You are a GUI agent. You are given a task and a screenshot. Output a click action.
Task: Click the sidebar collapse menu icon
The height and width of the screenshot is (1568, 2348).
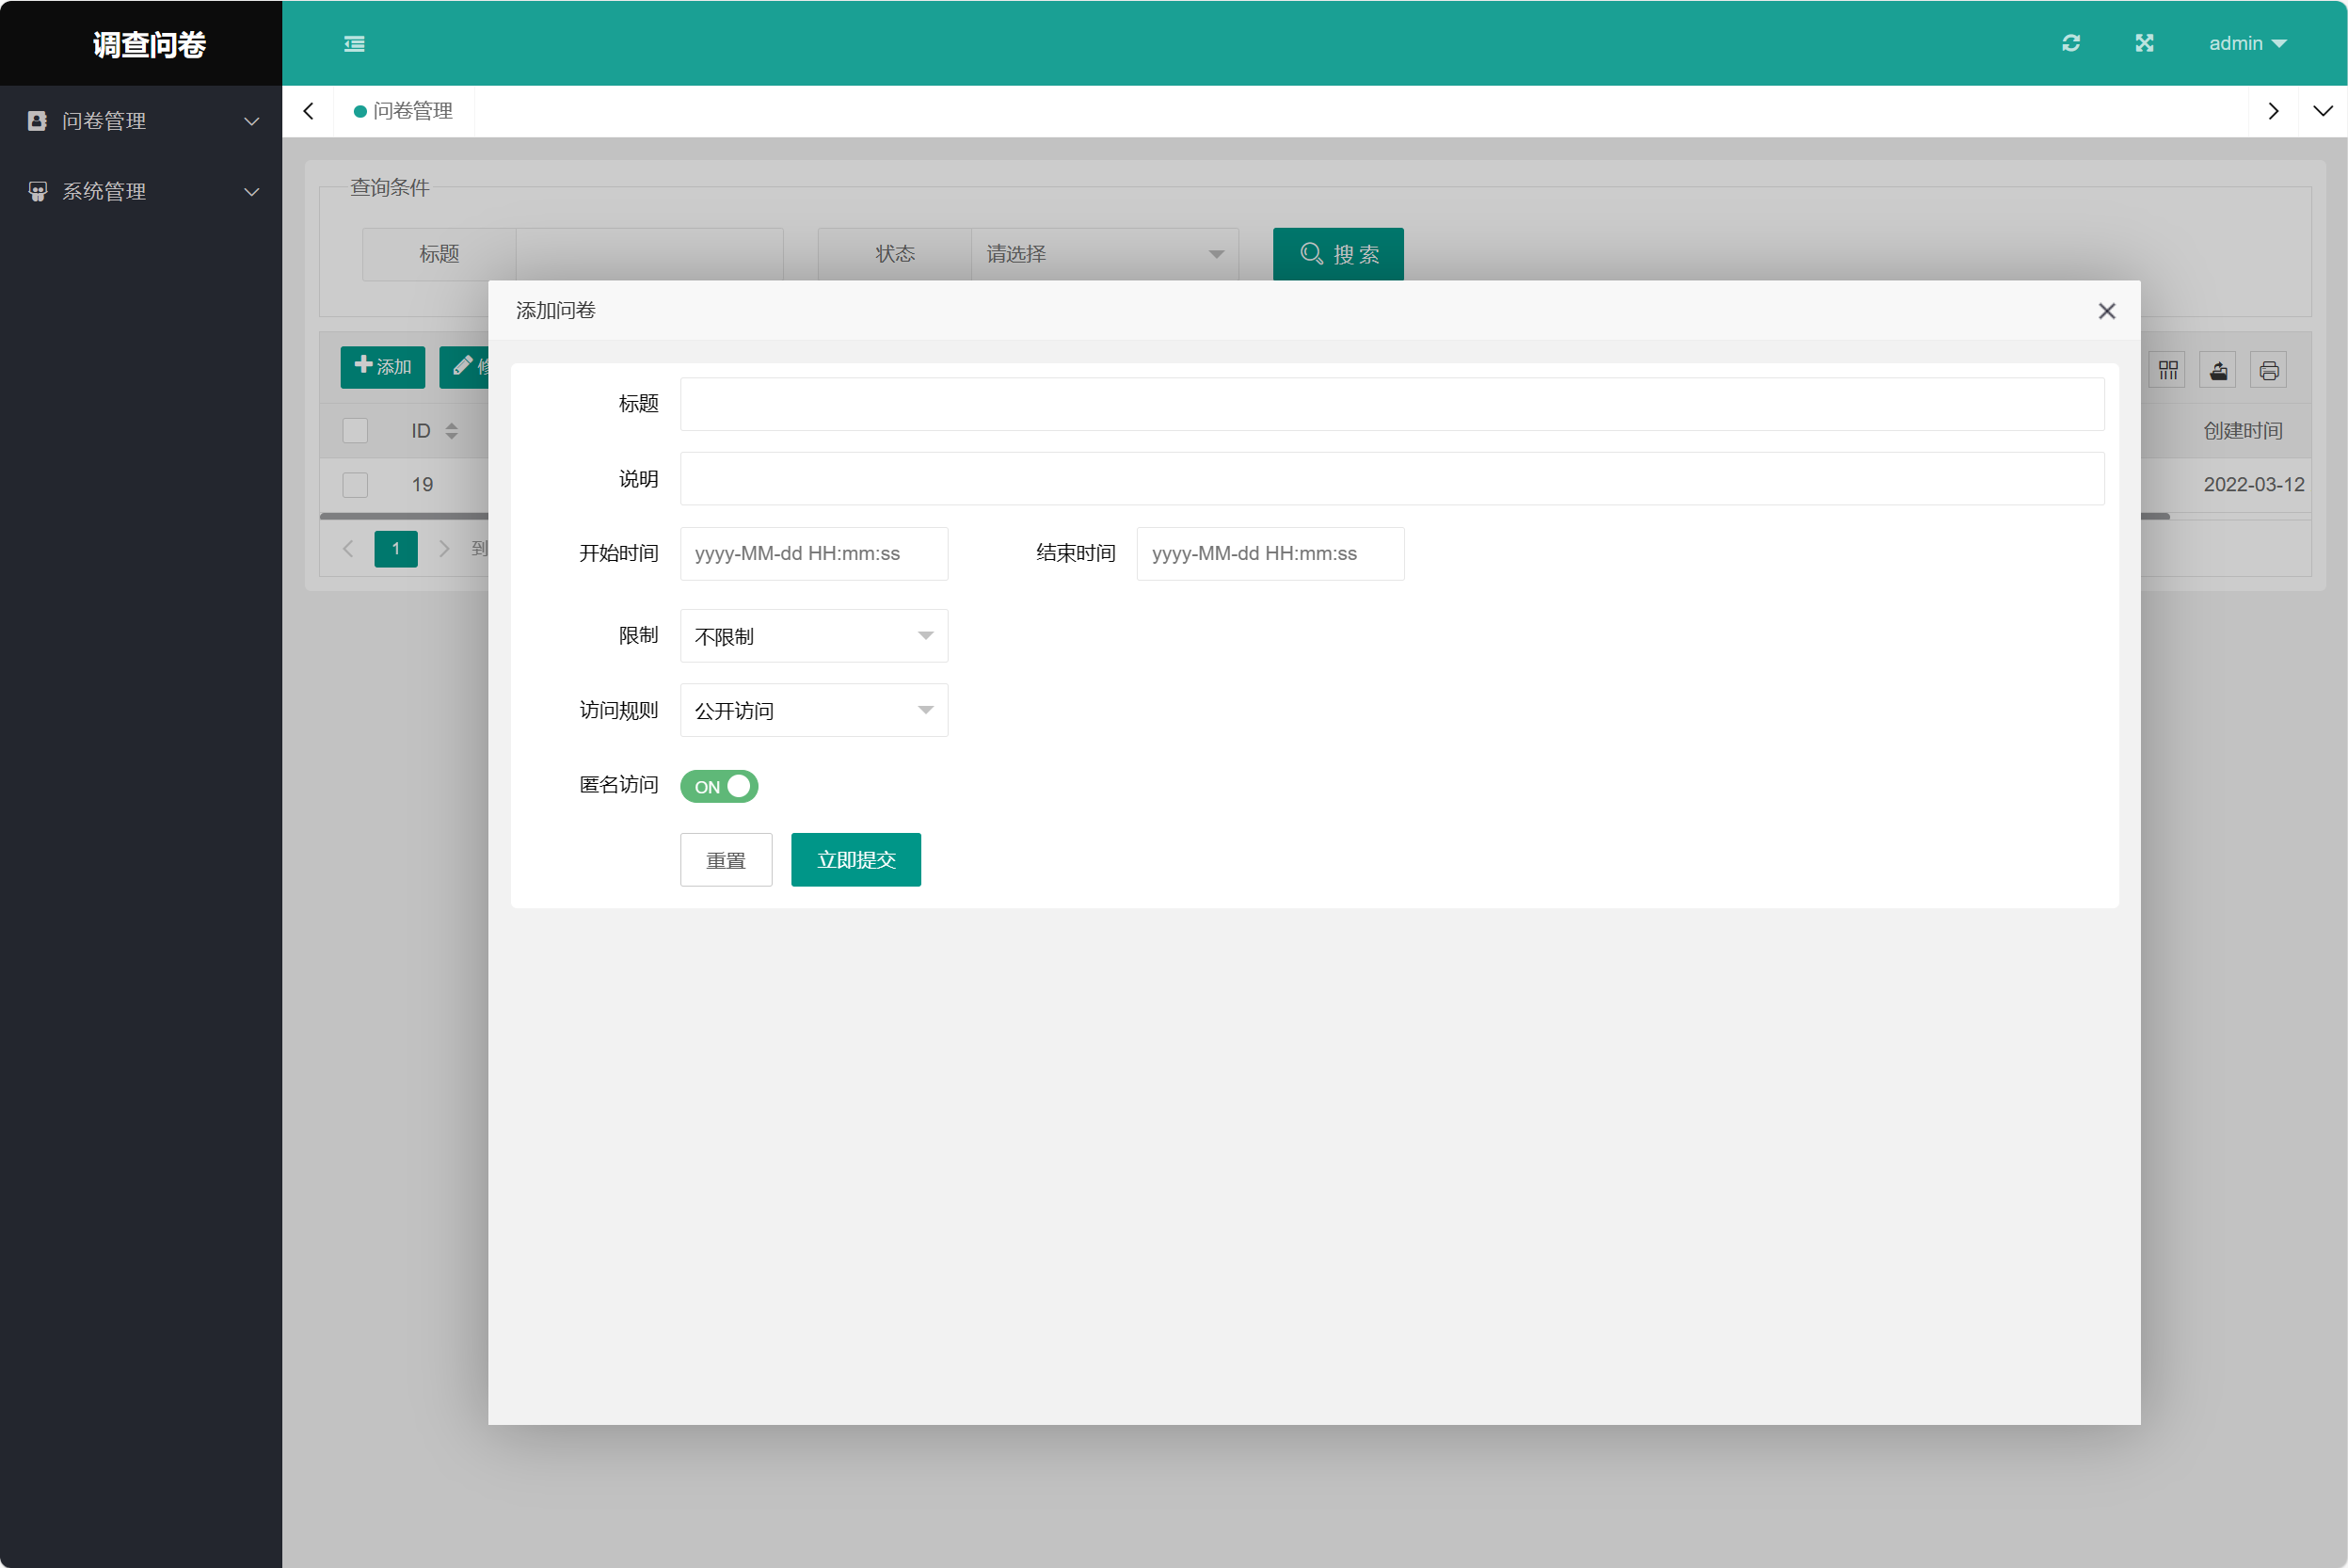(x=354, y=44)
